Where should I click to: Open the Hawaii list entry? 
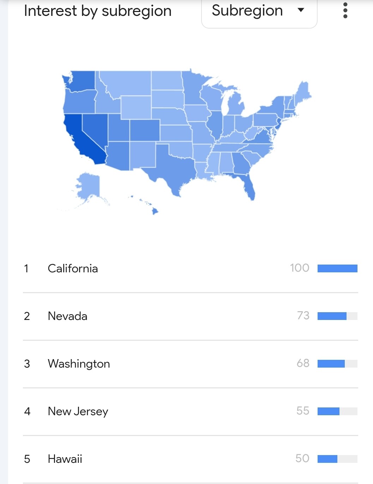[191, 459]
